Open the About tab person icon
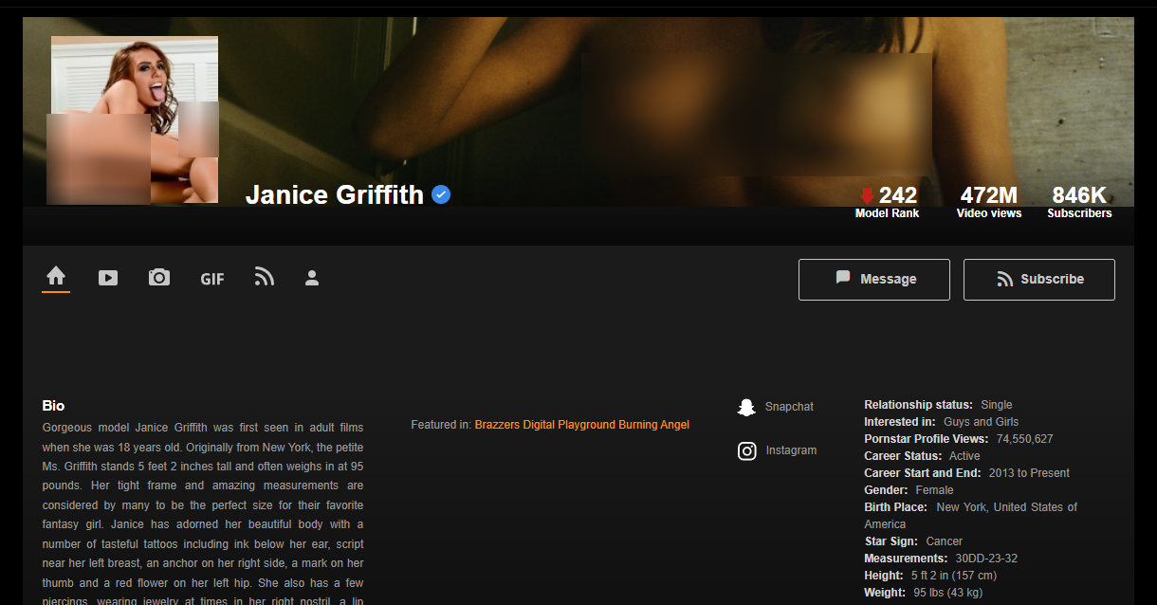 312,278
